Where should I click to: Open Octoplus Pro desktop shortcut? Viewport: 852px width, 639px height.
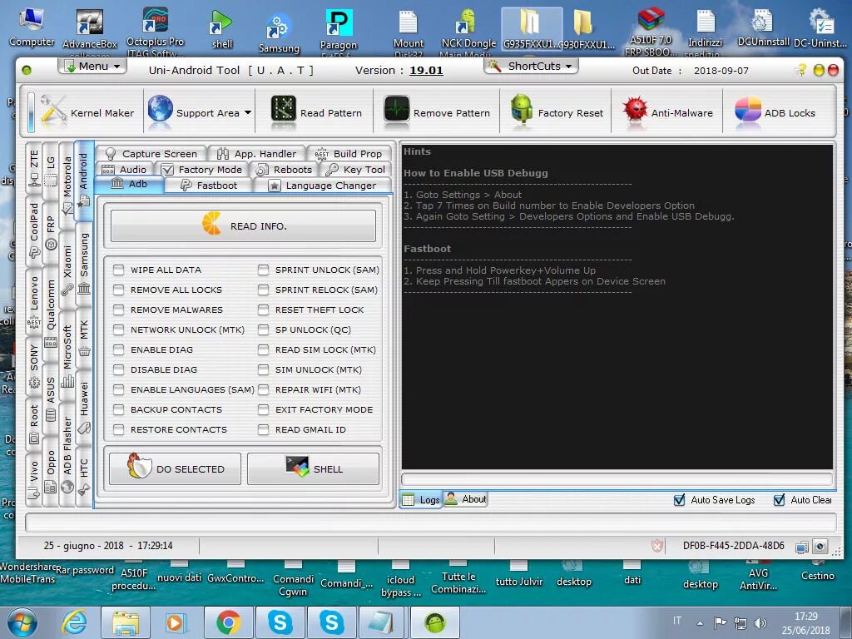[x=156, y=32]
